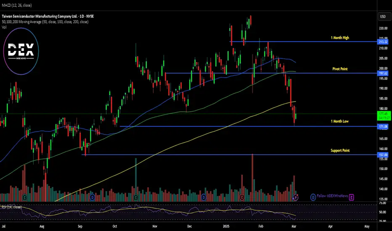The image size is (392, 231).
Task: Click the October earnings E marker
Action: pyautogui.click(x=136, y=197)
